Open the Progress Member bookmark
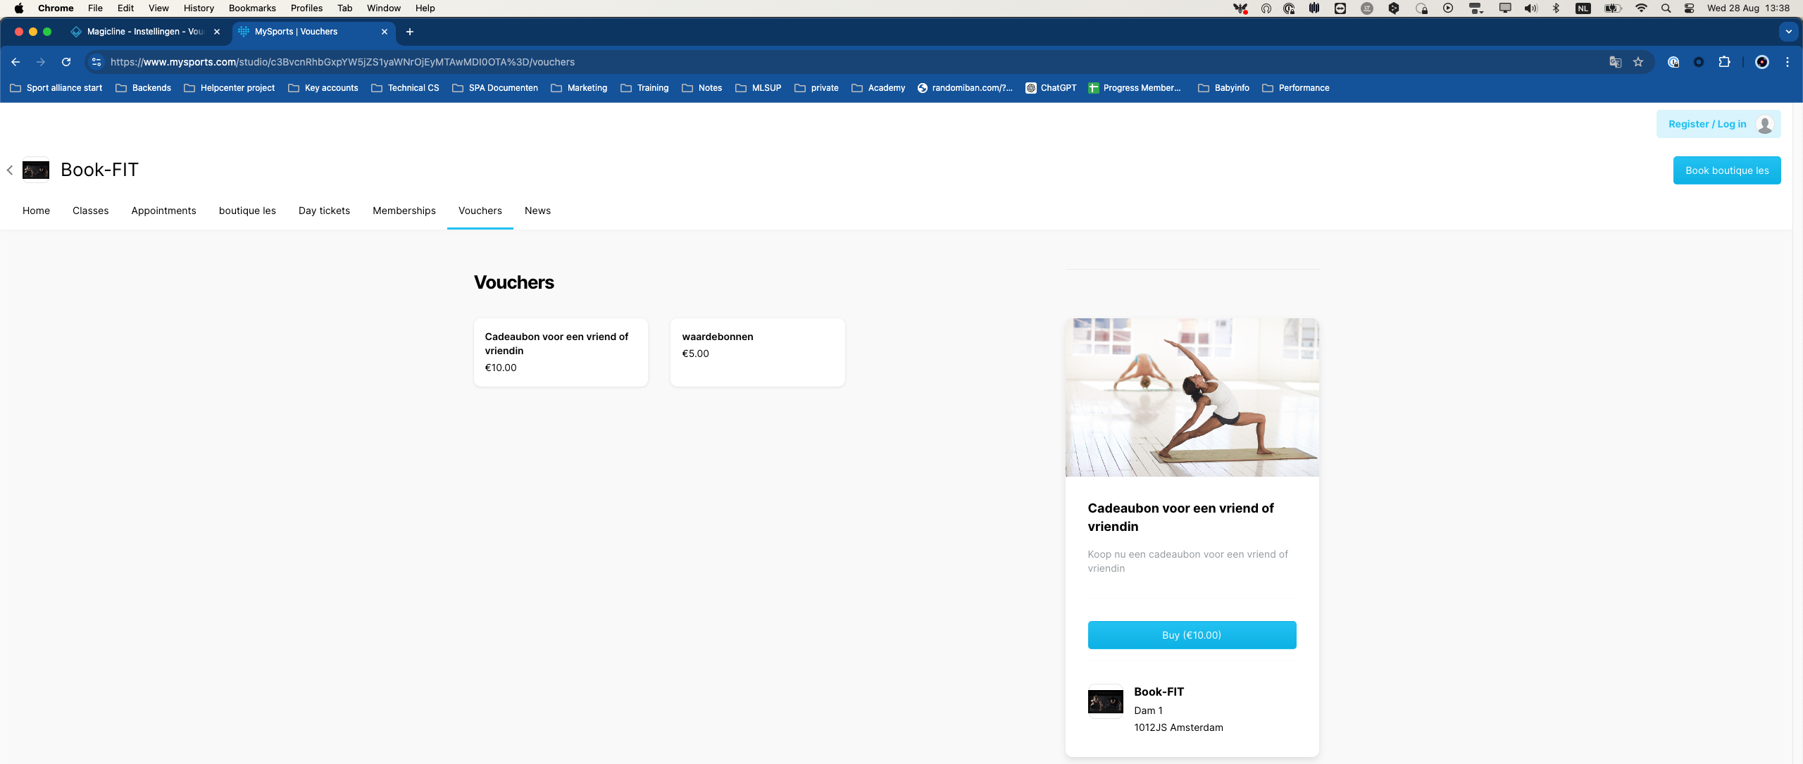Screen dimensions: 1803x764 [x=1135, y=88]
